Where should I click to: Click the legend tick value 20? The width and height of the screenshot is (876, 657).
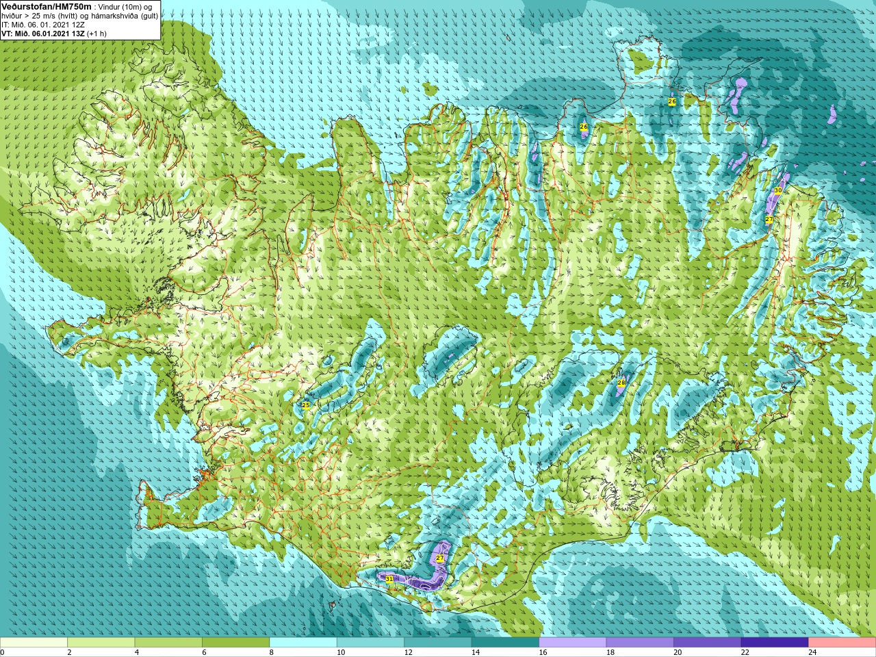pyautogui.click(x=678, y=652)
